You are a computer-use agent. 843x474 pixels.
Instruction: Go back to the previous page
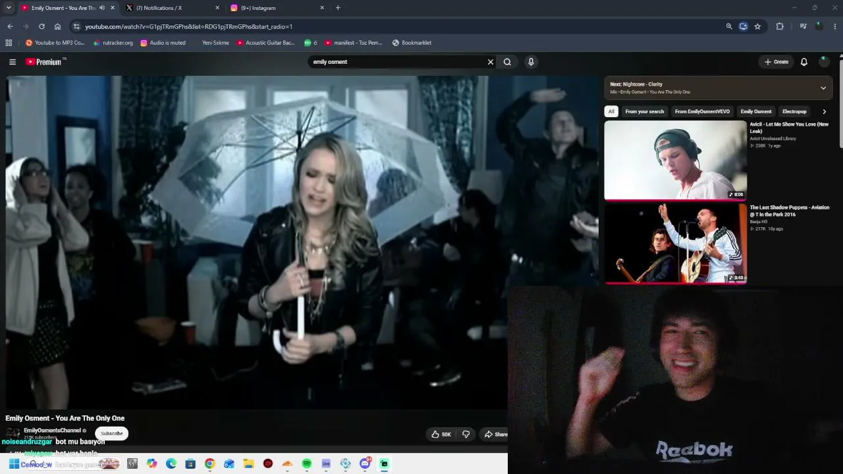10,26
